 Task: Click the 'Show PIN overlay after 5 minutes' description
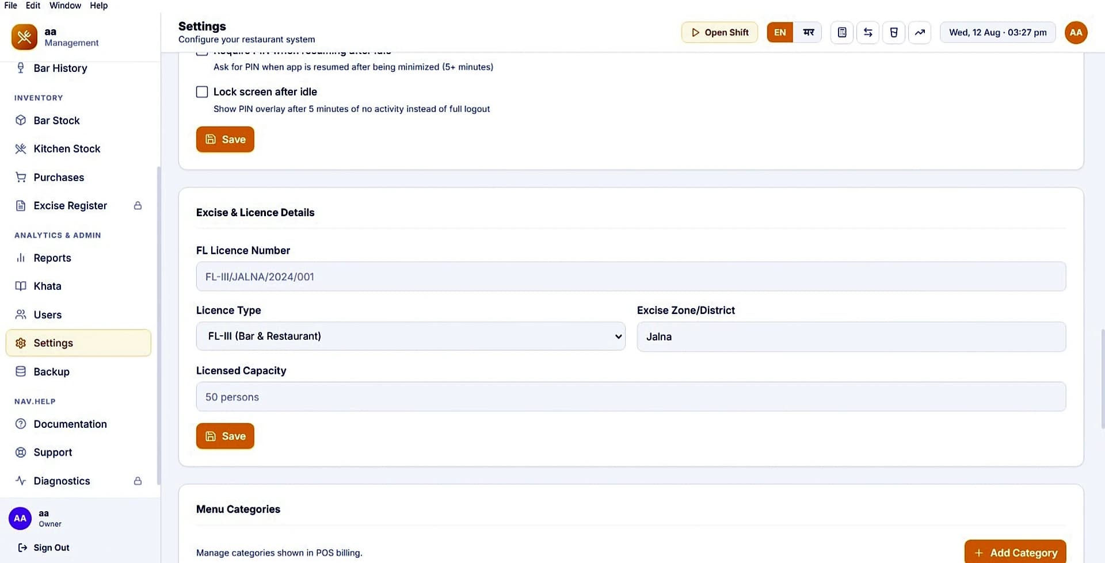352,109
